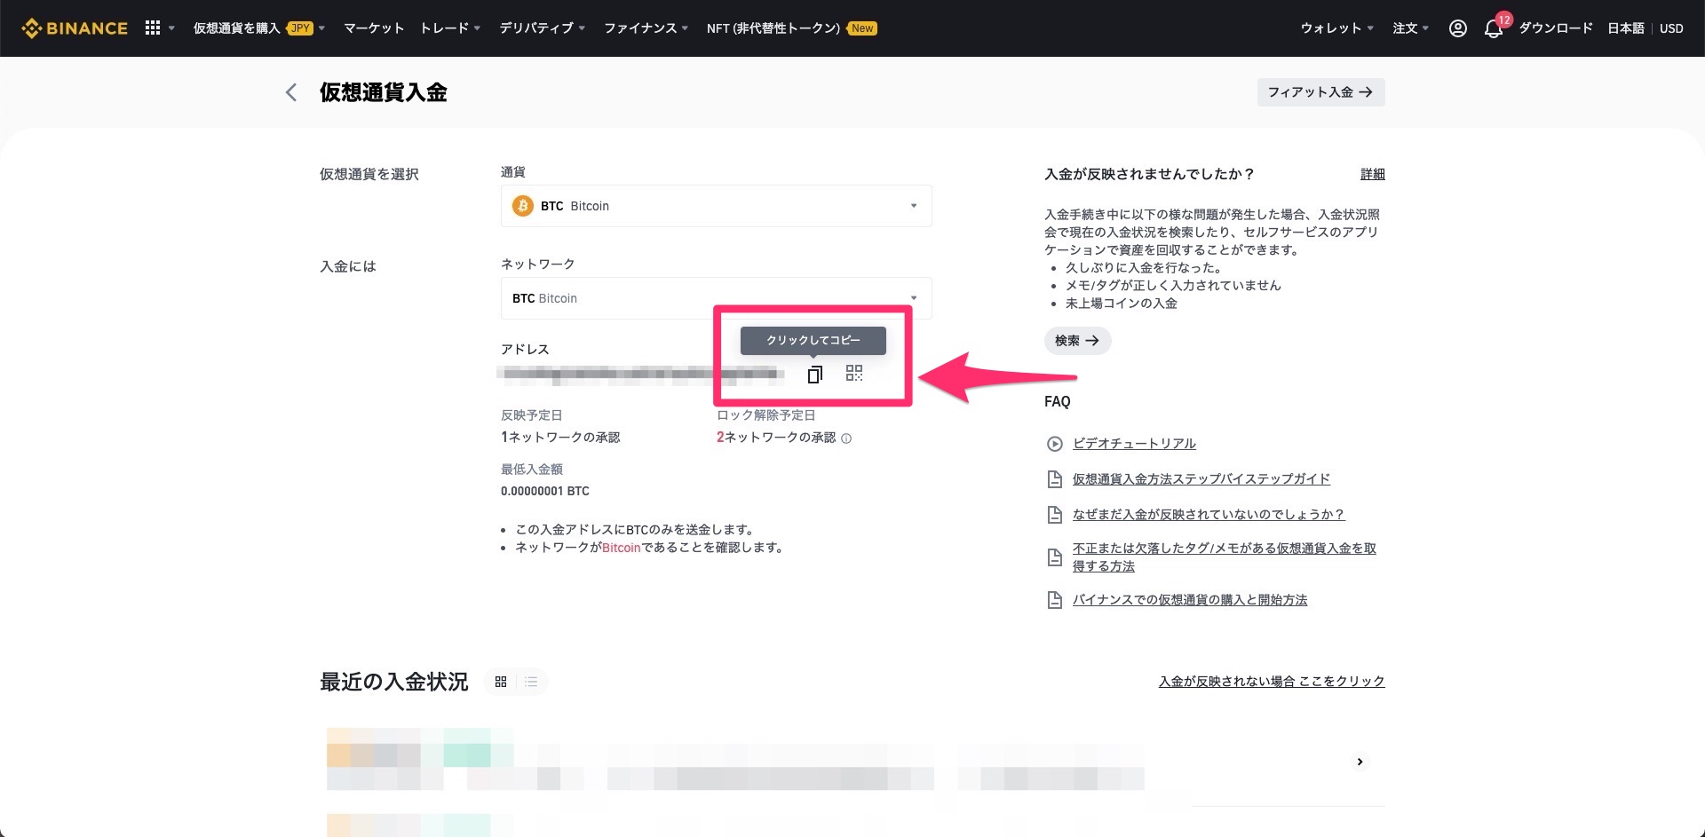This screenshot has width=1705, height=837.
Task: Click the Bitcoin coin icon in currency selector
Action: click(x=523, y=206)
